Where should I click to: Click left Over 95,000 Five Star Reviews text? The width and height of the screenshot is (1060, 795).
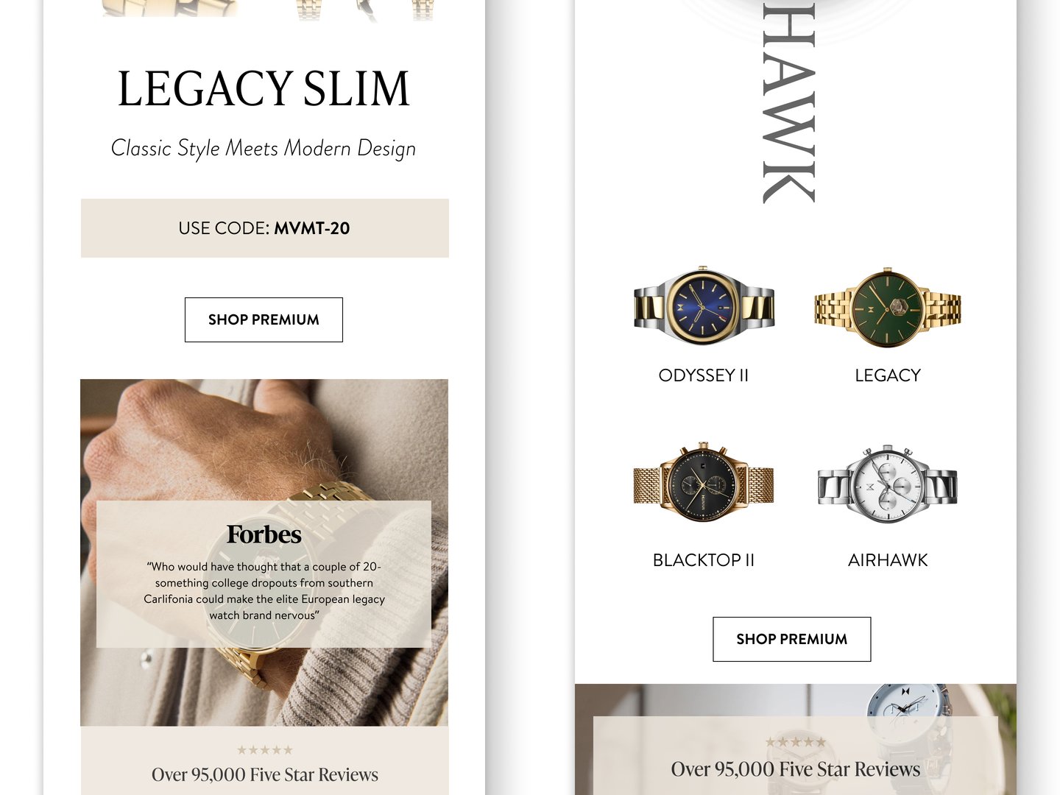(x=265, y=775)
